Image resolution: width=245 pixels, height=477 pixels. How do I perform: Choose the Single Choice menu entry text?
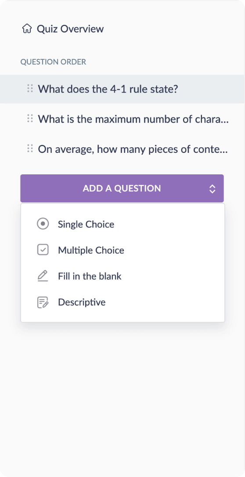[86, 224]
